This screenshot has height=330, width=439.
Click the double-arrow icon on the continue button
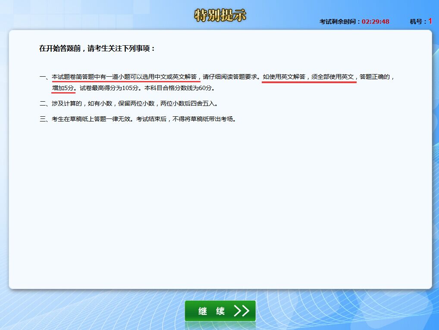(x=241, y=311)
